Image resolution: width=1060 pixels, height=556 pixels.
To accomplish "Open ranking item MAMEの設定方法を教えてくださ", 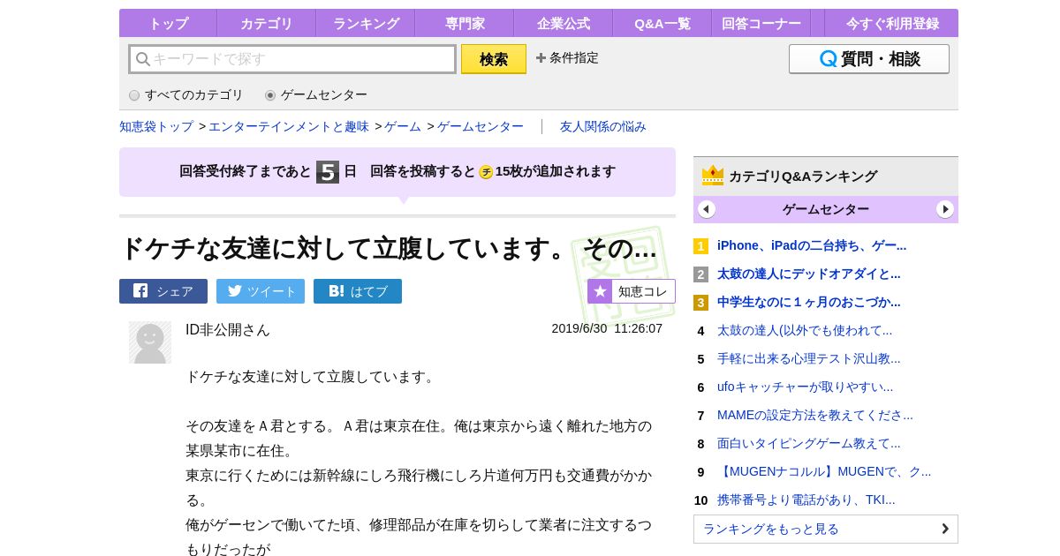I will pyautogui.click(x=815, y=416).
